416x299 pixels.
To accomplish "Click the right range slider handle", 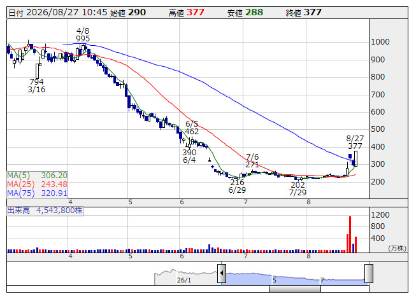I will 369,274.
